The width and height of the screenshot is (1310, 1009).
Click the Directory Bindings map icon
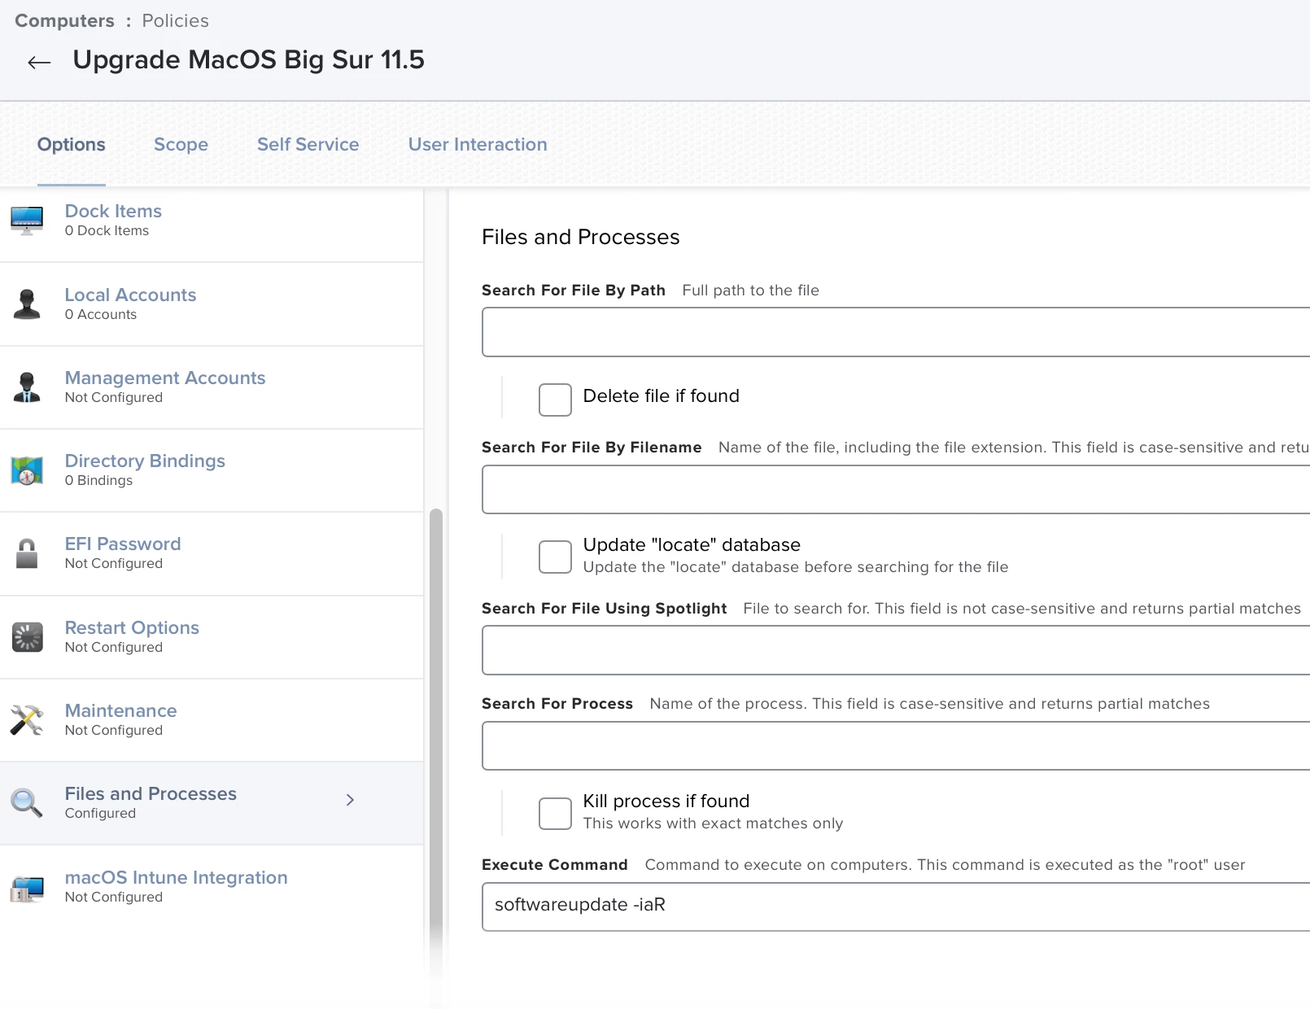pos(27,470)
